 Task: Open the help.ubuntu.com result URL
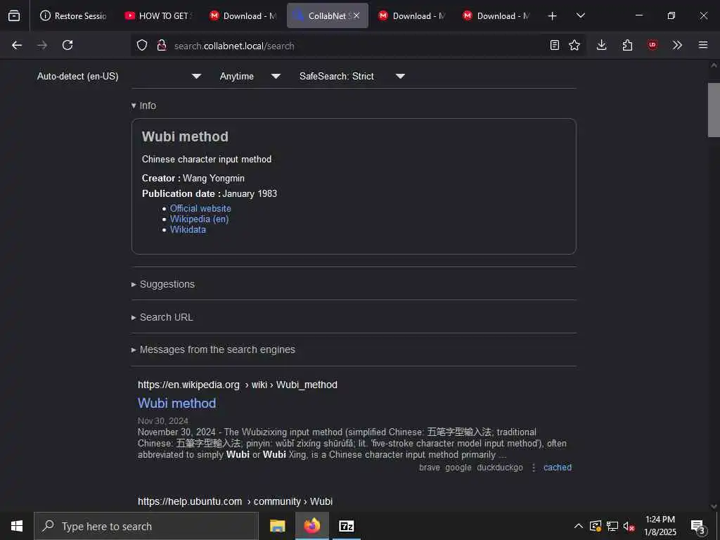pos(235,501)
